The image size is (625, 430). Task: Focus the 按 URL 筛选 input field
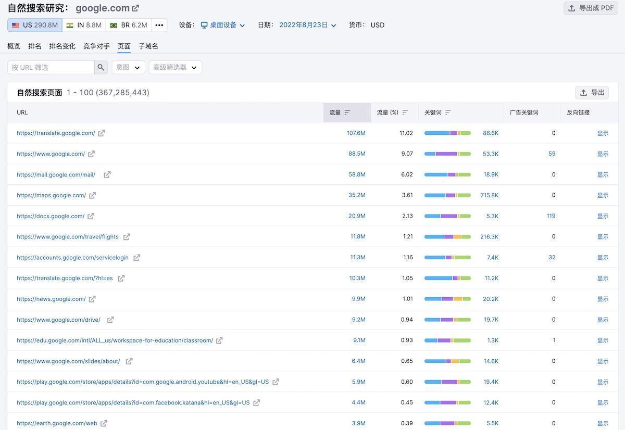click(51, 67)
